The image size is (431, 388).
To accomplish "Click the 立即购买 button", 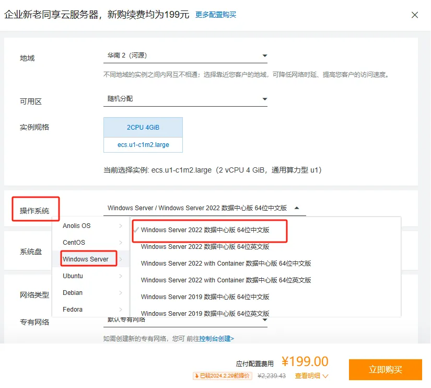I will 386,370.
